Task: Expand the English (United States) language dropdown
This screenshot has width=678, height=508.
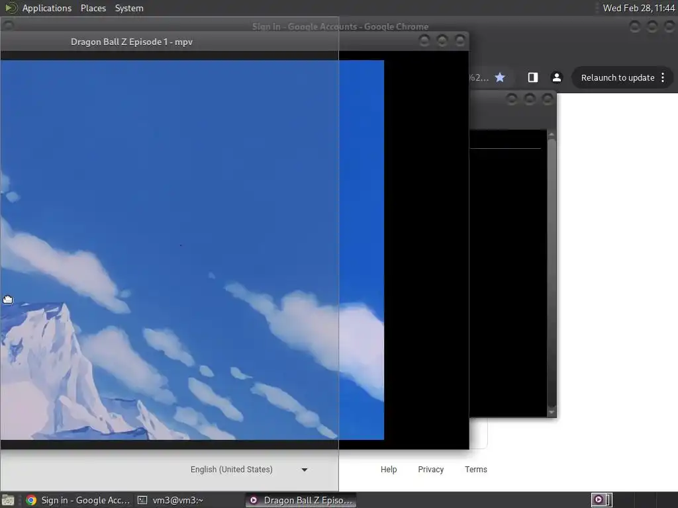Action: click(x=249, y=470)
